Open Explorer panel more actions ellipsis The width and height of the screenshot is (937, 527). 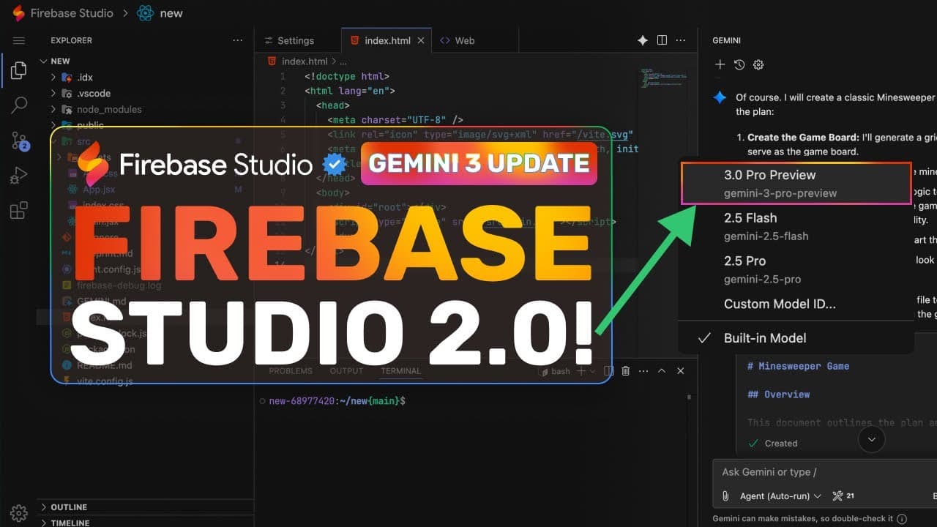click(237, 41)
